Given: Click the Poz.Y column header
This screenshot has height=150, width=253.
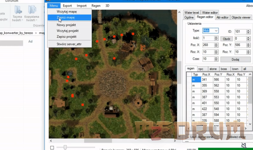Looking at the screenshot, I should click(x=218, y=74).
